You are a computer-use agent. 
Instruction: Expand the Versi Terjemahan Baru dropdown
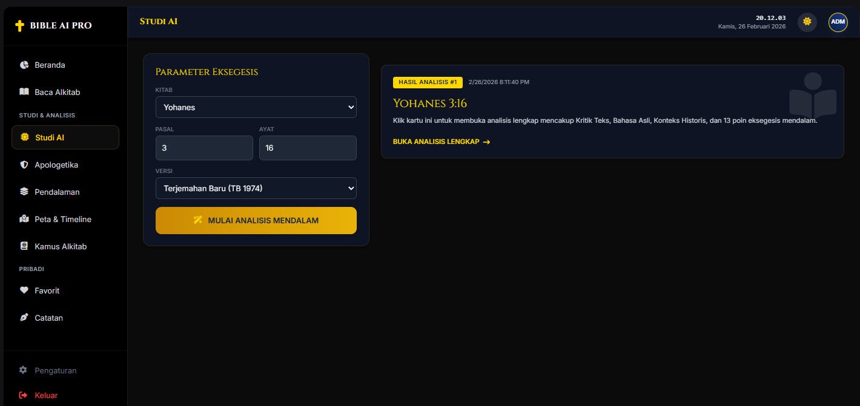256,188
